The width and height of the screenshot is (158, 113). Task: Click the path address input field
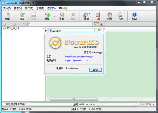click(60, 24)
